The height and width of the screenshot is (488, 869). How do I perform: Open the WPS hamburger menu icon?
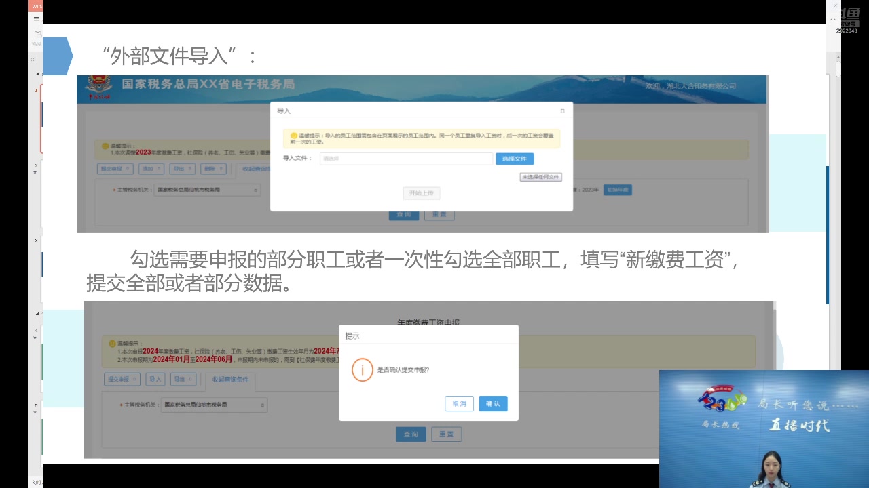coord(37,18)
